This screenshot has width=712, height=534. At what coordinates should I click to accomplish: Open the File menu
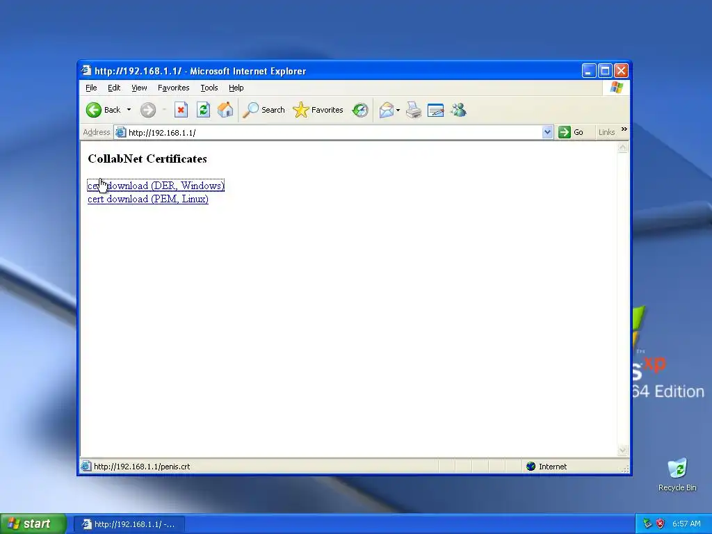[91, 88]
